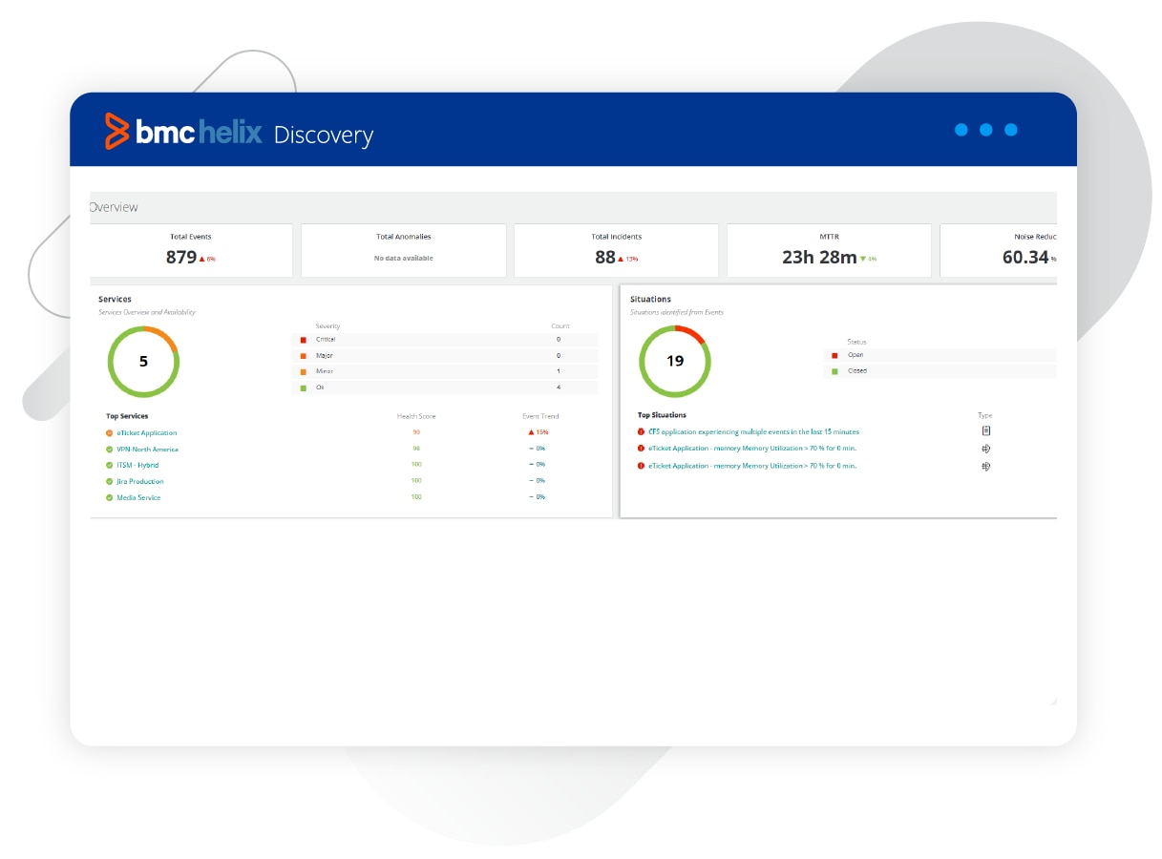Click the red up-trend arrow for eTicket Application
Image resolution: width=1162 pixels, height=859 pixels.
[531, 432]
